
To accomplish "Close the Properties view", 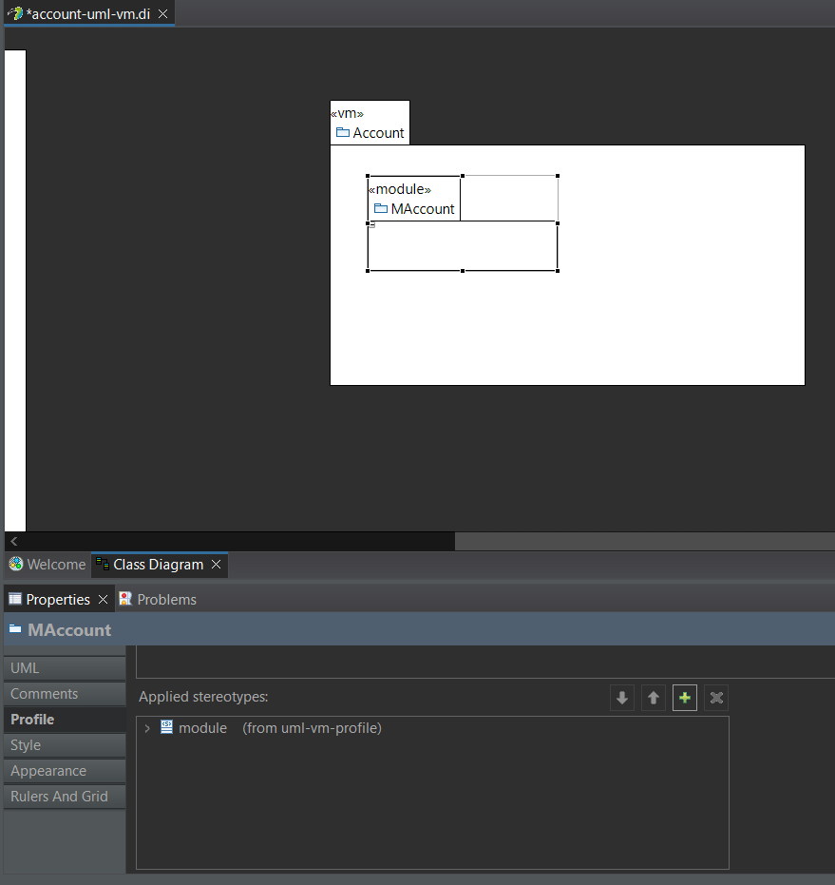I will coord(103,600).
